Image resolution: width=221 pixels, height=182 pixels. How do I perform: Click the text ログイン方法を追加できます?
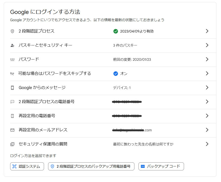(x=33, y=156)
